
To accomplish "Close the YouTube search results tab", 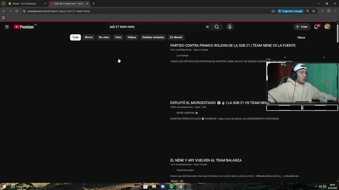I will coord(87,4).
